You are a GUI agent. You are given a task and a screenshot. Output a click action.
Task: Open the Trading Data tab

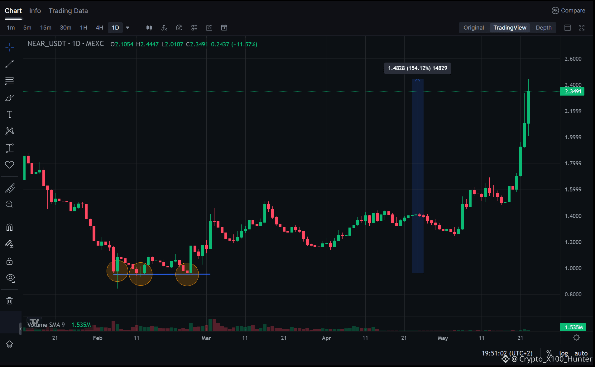[x=68, y=11]
